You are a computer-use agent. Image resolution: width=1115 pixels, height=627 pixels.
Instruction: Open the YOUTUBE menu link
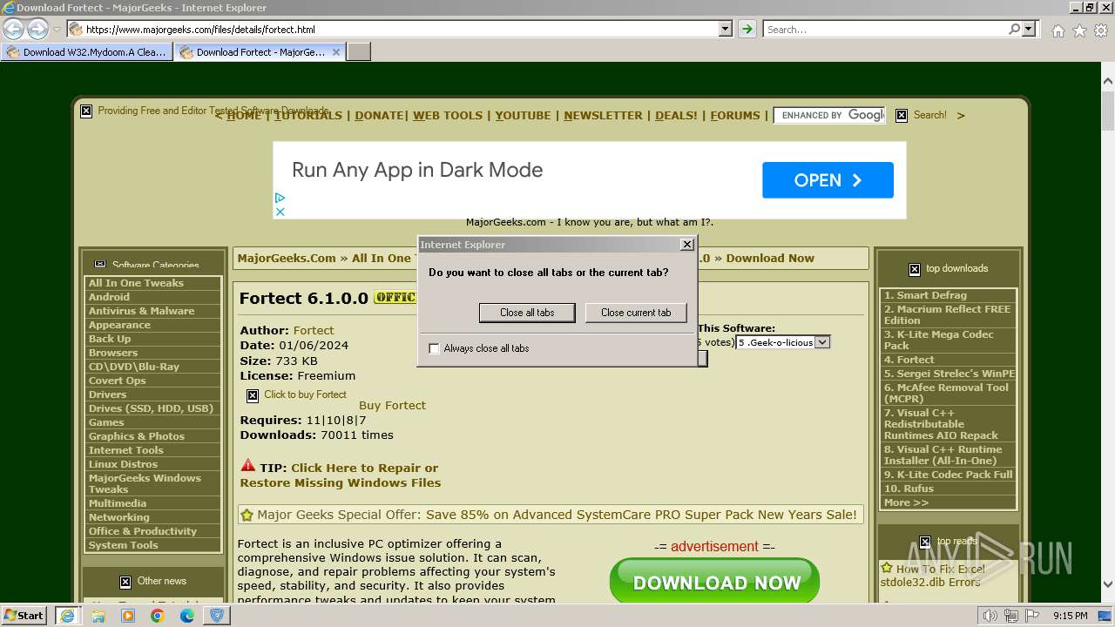click(523, 115)
